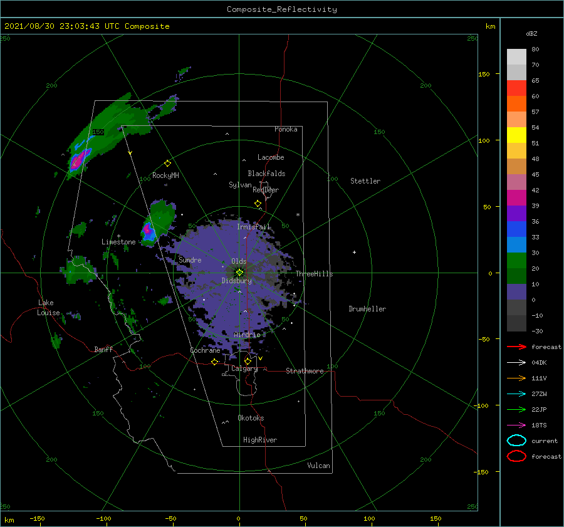The image size is (564, 527).
Task: Click the white plus marker east of ThreeHills
Action: click(354, 252)
